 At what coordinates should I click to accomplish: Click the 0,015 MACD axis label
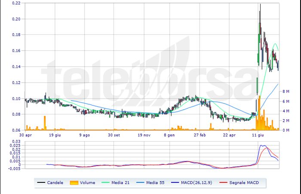pos(15,153)
